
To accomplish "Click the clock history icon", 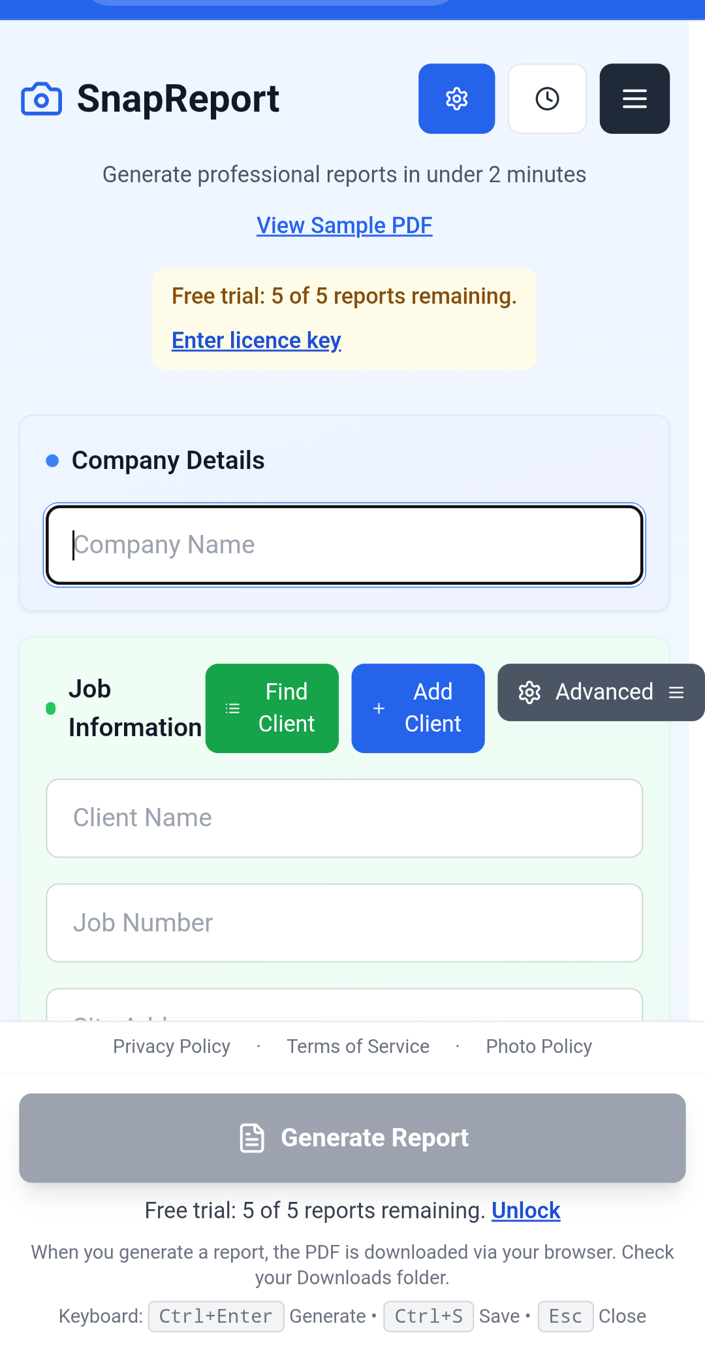I will tap(548, 99).
